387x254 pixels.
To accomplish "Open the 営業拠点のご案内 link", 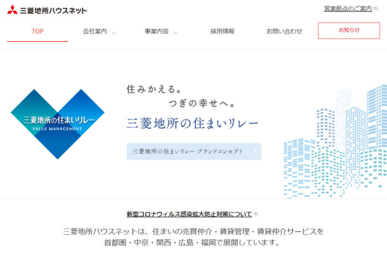I will pyautogui.click(x=348, y=9).
